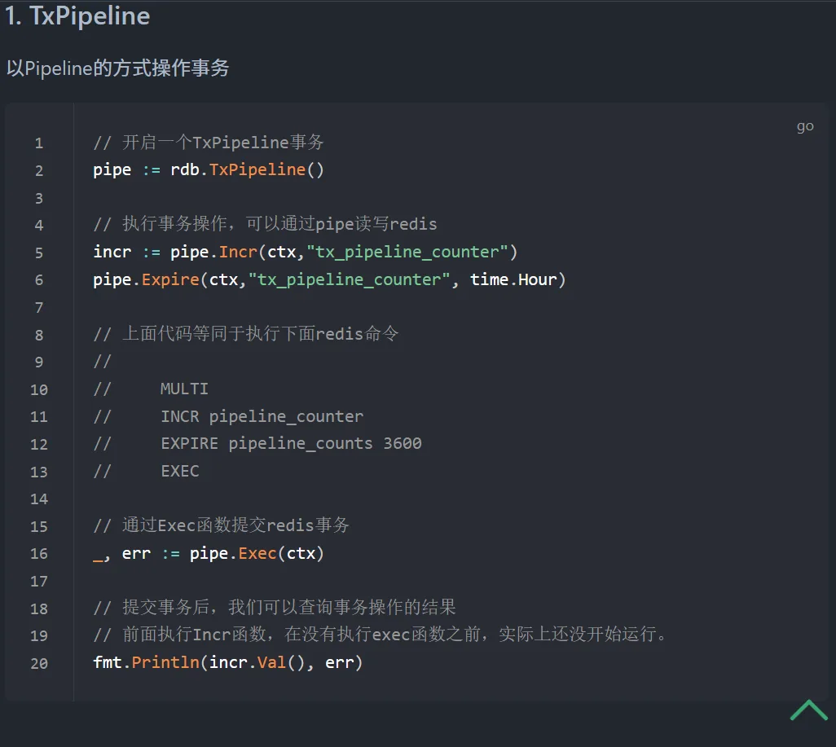The width and height of the screenshot is (836, 747).
Task: Click the comment '// 通过Exec函数提交redis事务'
Action: tap(222, 525)
